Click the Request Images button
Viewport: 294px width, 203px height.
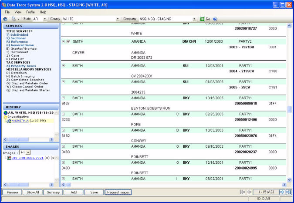coord(118,192)
